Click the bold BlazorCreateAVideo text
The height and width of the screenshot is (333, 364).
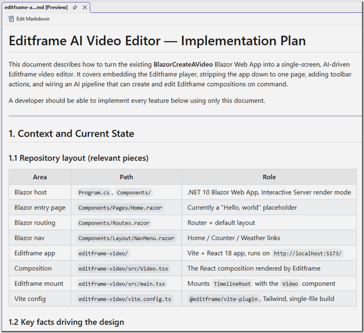pyautogui.click(x=183, y=64)
